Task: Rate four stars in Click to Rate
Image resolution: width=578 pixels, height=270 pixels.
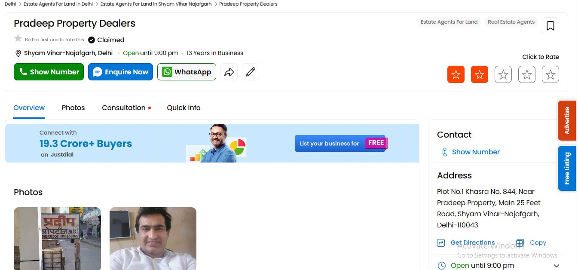Action: coord(527,75)
